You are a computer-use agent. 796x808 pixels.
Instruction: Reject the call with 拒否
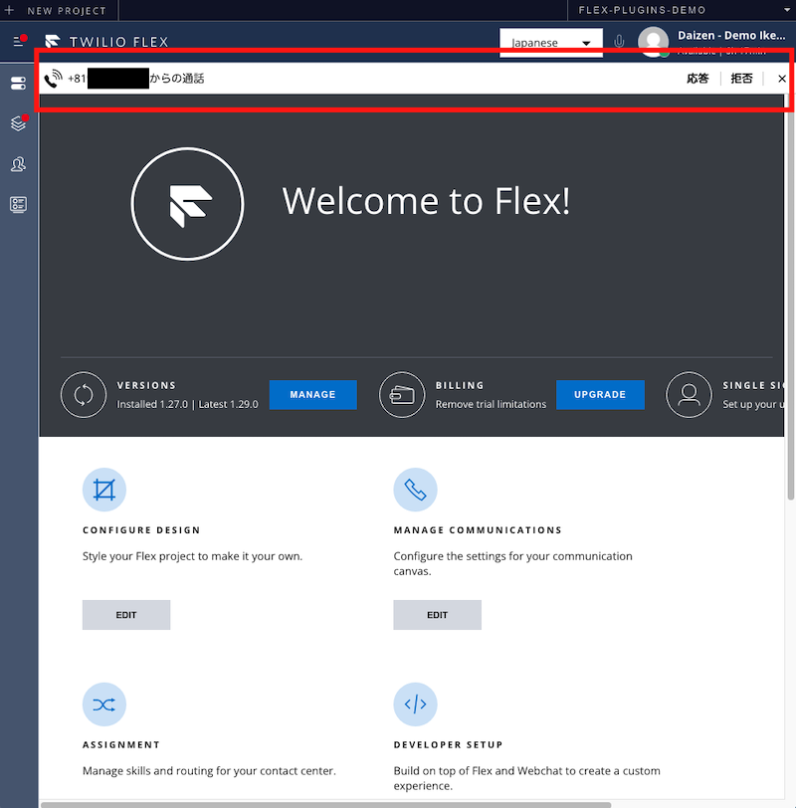741,79
